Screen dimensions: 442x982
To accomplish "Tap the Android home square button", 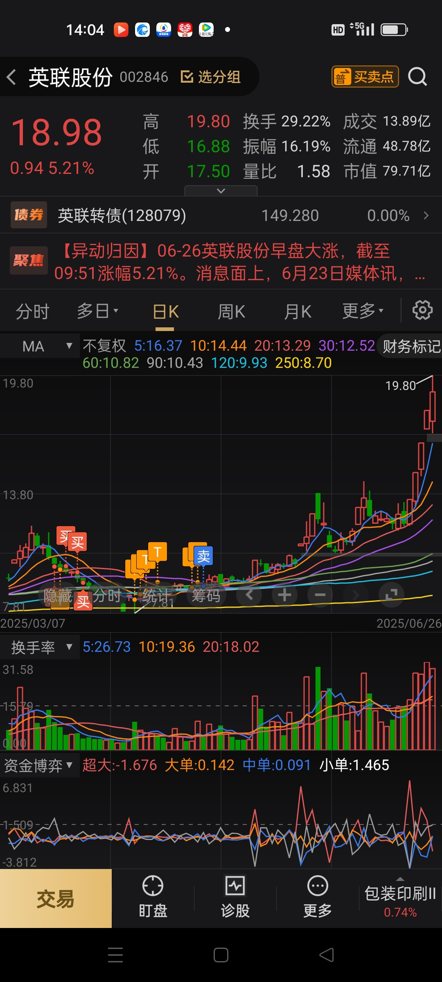I will pos(221,955).
